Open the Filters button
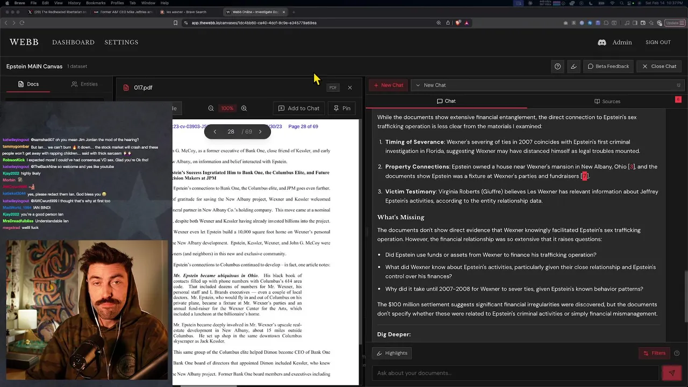The height and width of the screenshot is (387, 688). (x=655, y=353)
